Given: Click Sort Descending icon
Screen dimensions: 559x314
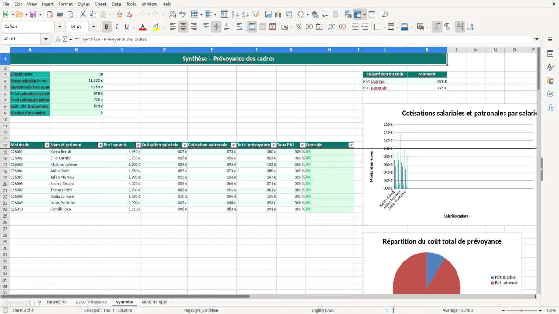Looking at the screenshot, I should coord(245,14).
